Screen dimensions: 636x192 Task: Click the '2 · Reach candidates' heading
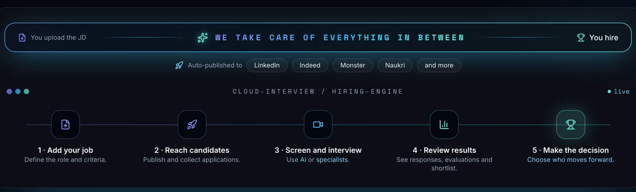[x=192, y=150]
